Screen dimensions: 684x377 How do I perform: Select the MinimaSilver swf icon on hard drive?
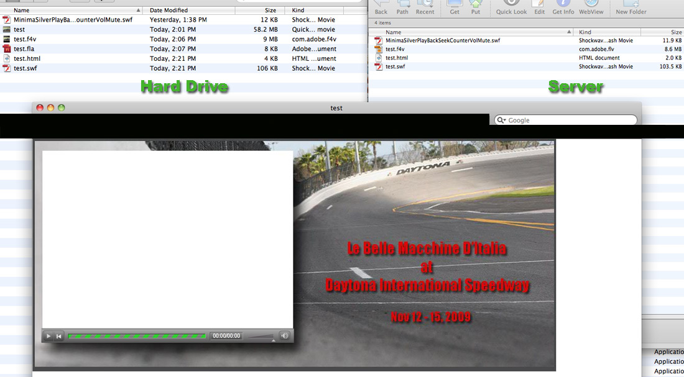pyautogui.click(x=7, y=20)
